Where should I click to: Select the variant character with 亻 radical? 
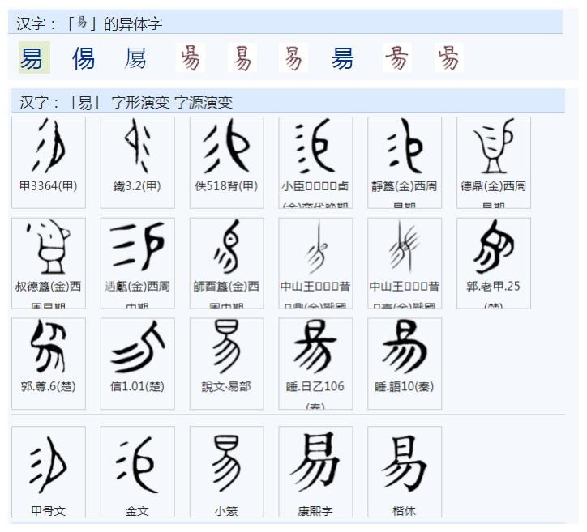click(84, 58)
